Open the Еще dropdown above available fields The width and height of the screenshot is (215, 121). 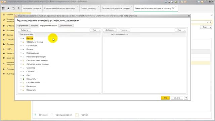point(95,30)
